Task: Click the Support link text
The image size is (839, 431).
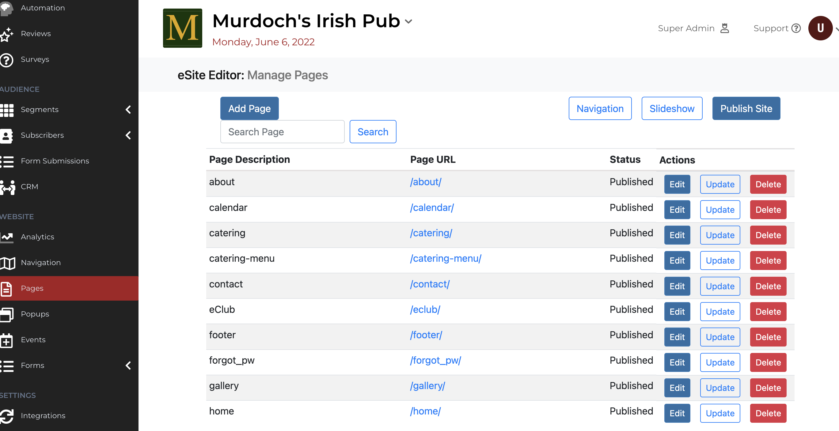Action: point(771,28)
